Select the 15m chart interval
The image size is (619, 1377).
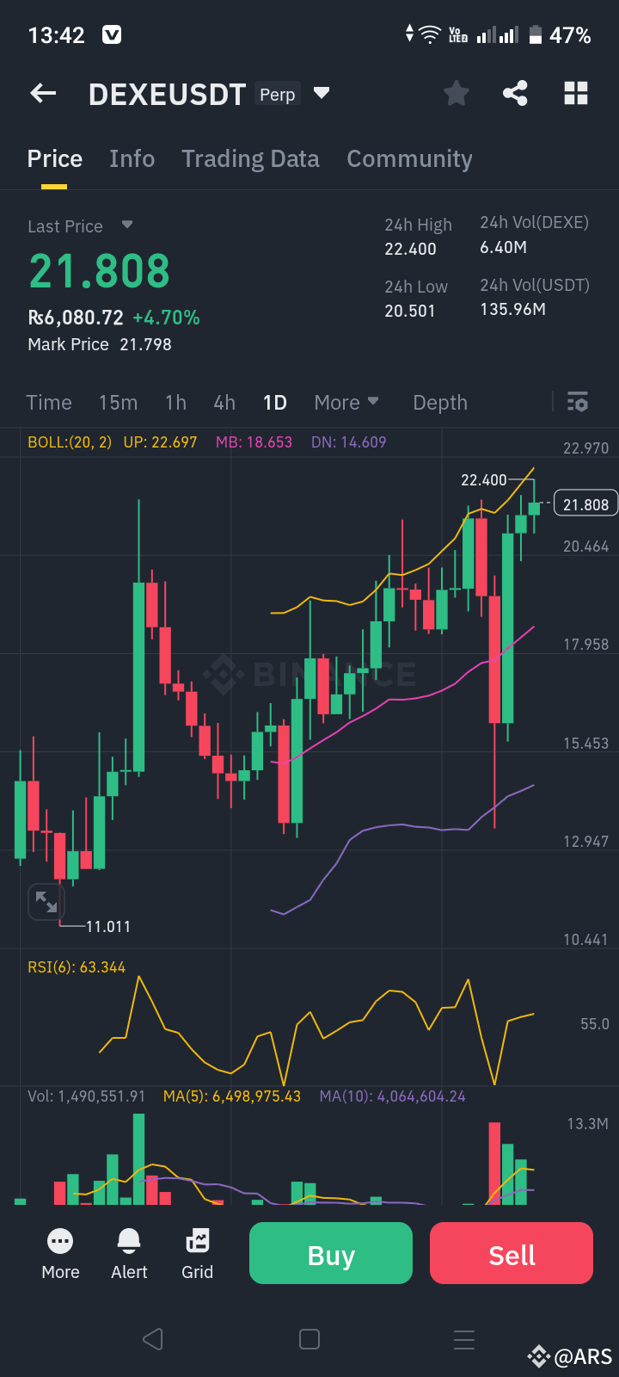pyautogui.click(x=118, y=402)
